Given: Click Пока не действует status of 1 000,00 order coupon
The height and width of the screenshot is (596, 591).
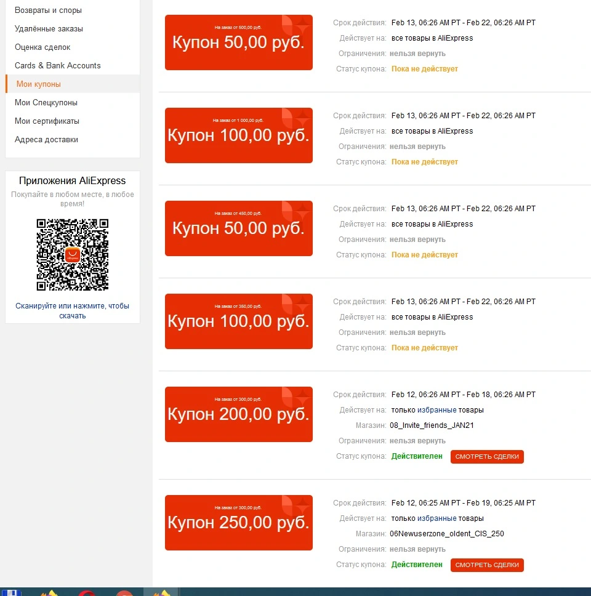Looking at the screenshot, I should click(425, 162).
